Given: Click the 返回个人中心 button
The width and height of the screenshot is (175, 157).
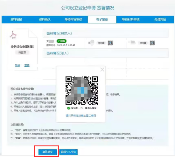Looking at the screenshot, I should (69, 152).
